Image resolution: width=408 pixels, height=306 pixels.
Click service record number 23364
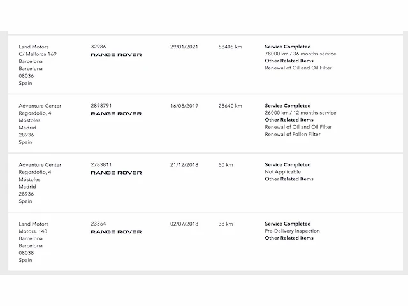pos(99,224)
